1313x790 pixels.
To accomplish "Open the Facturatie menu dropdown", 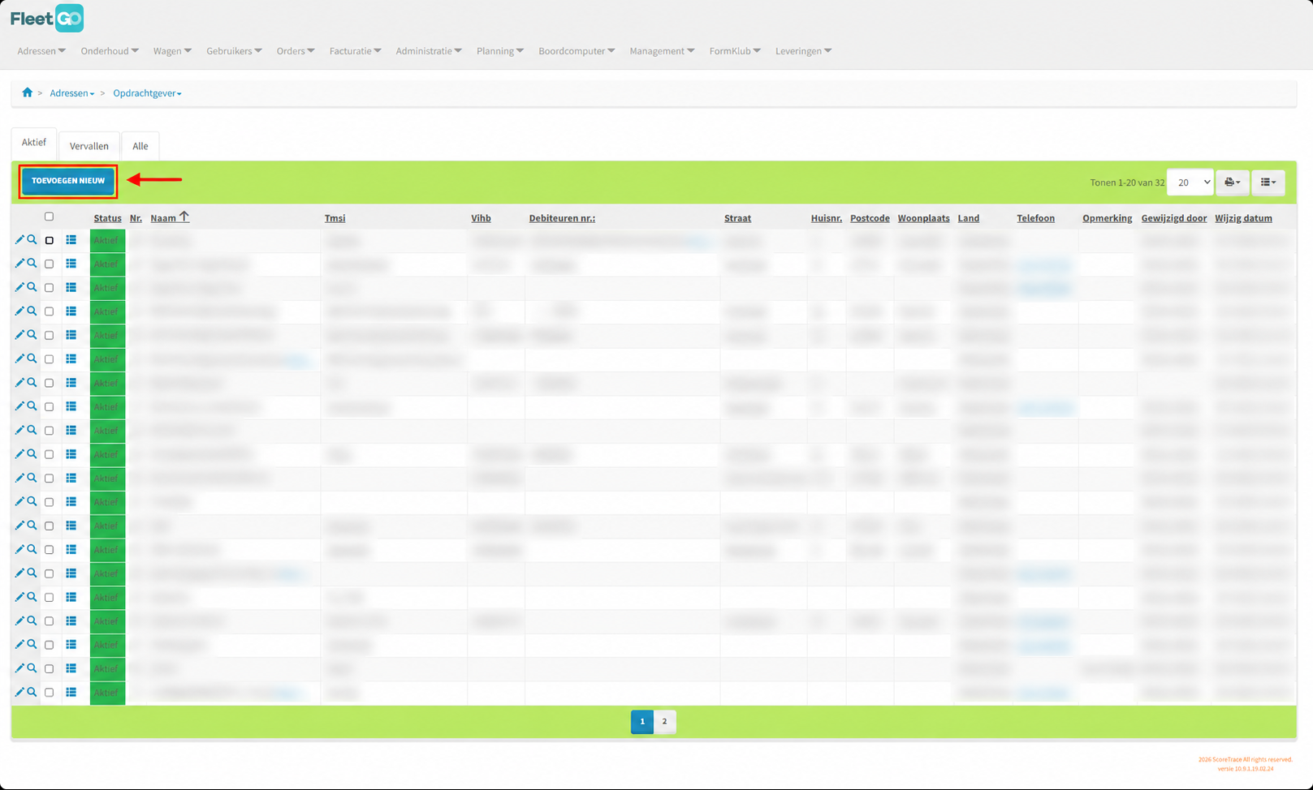I will pos(355,51).
